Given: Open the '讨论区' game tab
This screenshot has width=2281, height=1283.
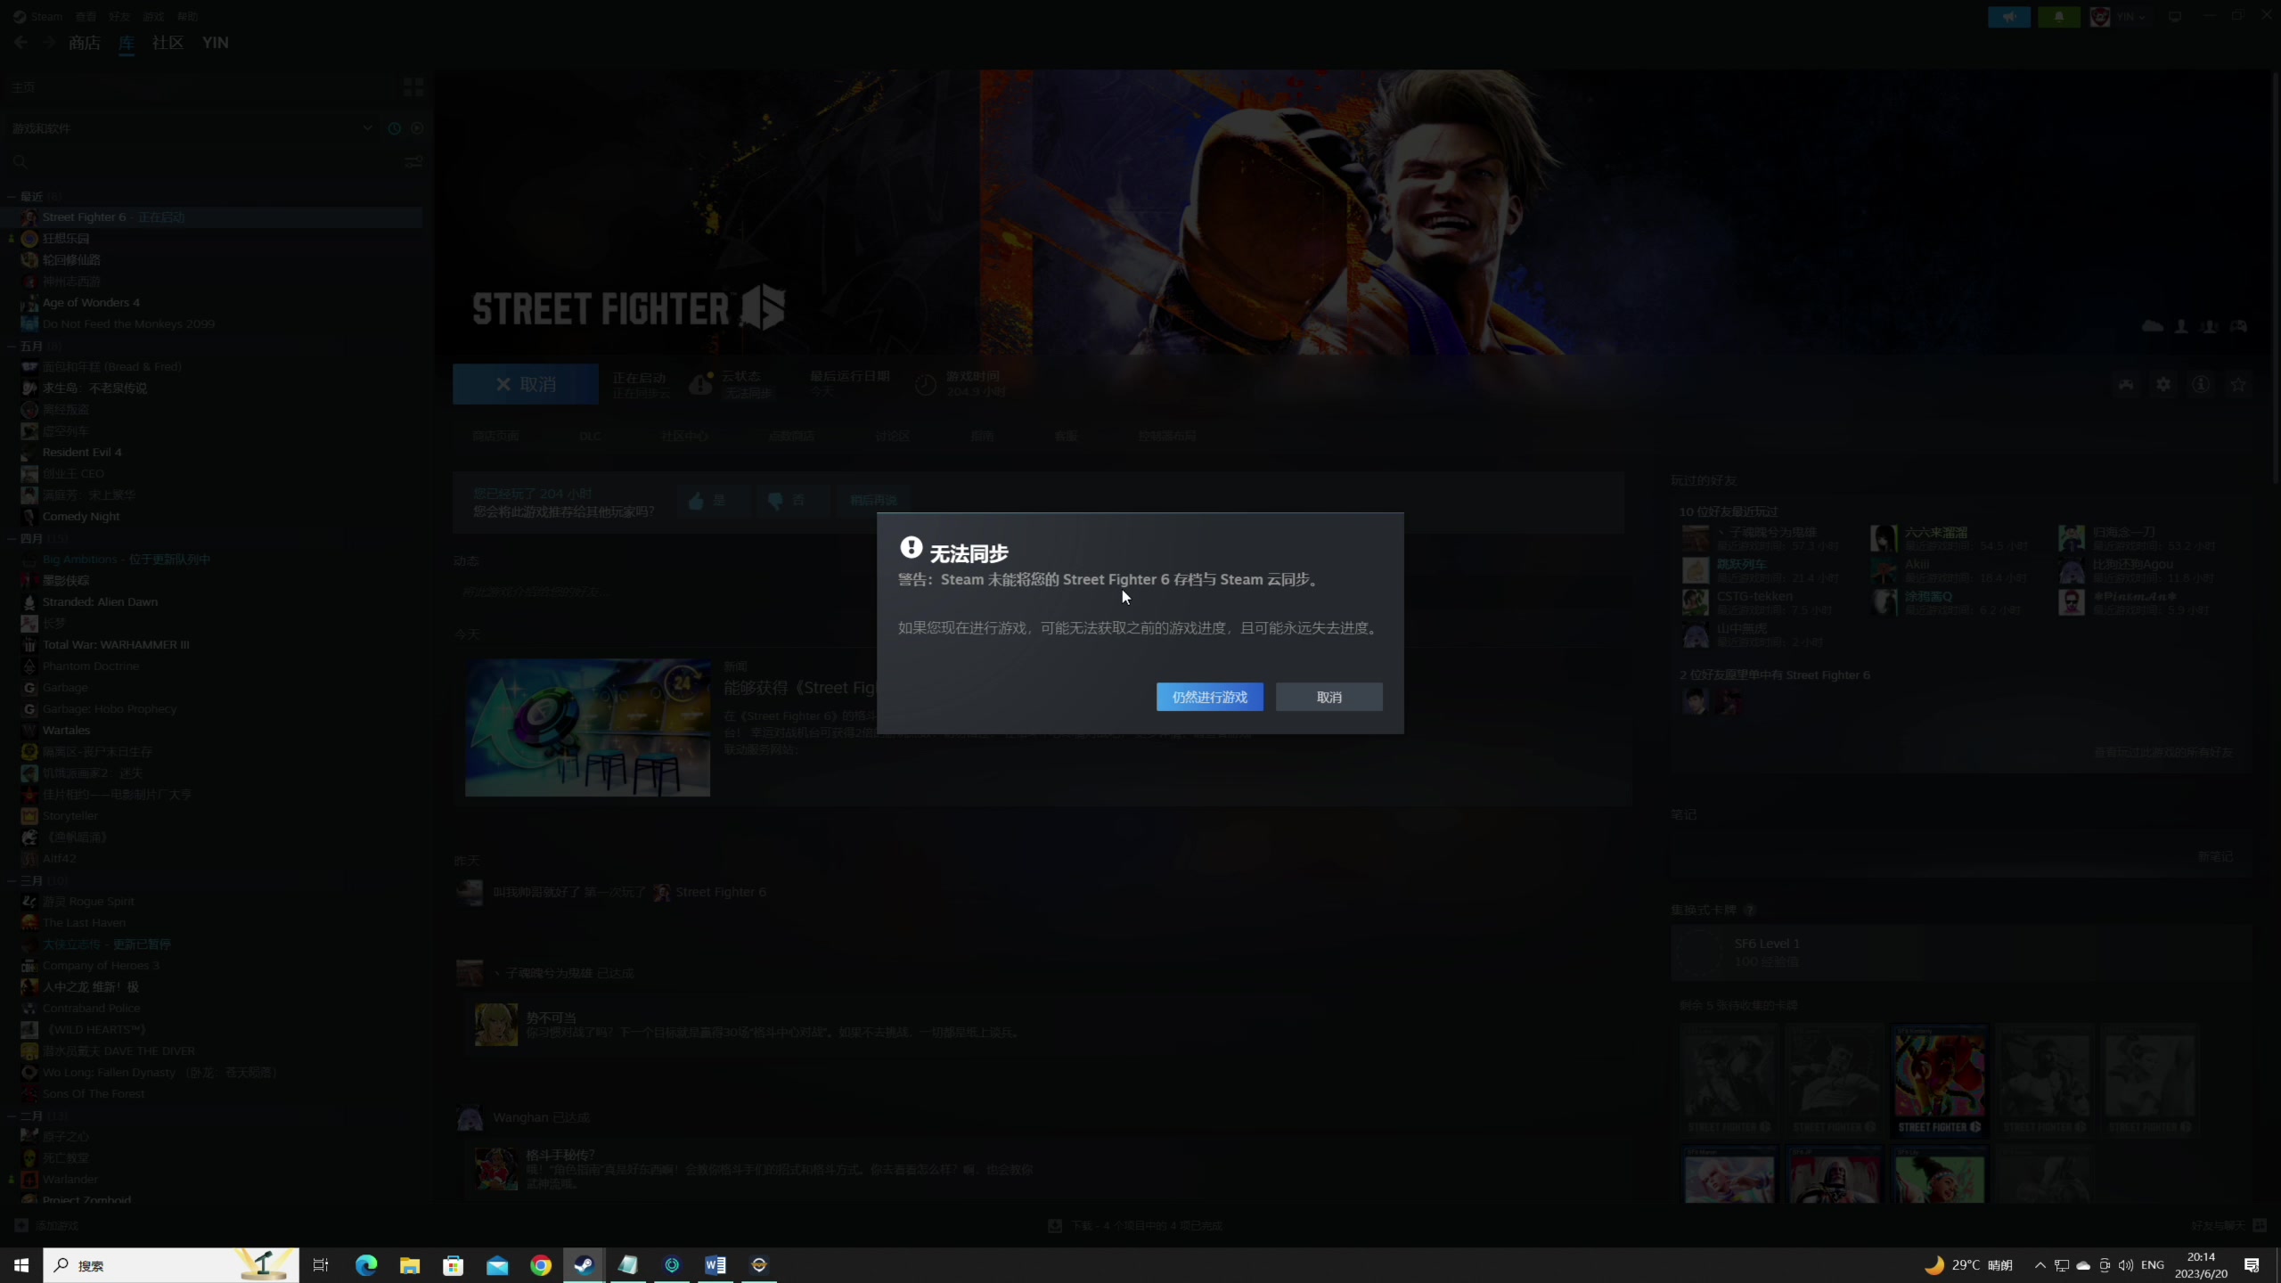Looking at the screenshot, I should pyautogui.click(x=892, y=437).
